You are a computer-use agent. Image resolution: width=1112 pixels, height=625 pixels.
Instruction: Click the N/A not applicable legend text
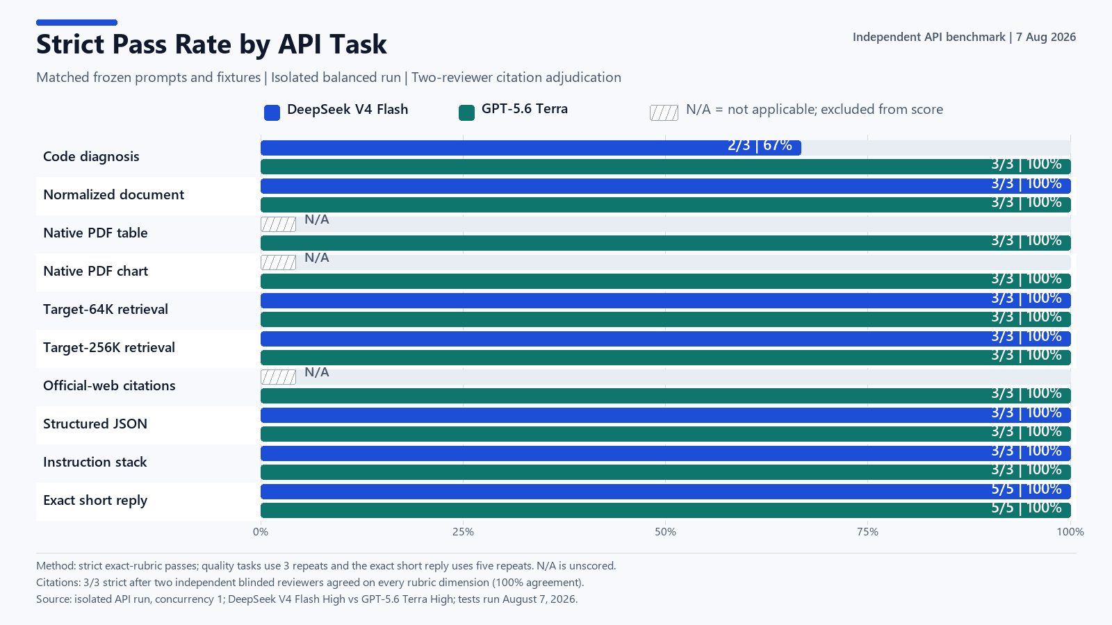(x=815, y=109)
